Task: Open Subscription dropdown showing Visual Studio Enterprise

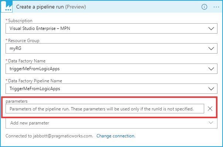Action: [111, 28]
